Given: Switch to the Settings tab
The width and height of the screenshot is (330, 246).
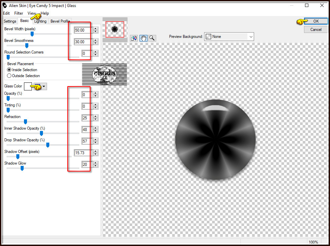Looking at the screenshot, I should pyautogui.click(x=10, y=21).
